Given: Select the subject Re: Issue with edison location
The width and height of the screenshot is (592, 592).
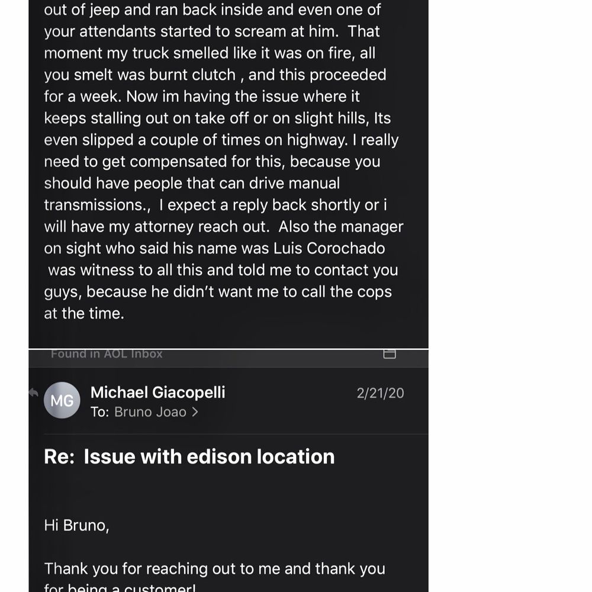Looking at the screenshot, I should point(189,456).
